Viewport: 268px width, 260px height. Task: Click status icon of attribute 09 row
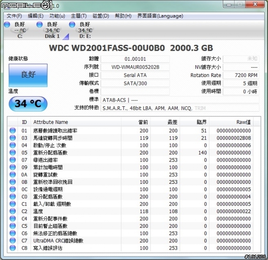(x=13, y=167)
